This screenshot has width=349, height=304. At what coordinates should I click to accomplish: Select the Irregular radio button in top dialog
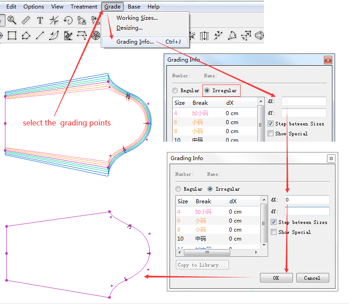click(x=207, y=90)
